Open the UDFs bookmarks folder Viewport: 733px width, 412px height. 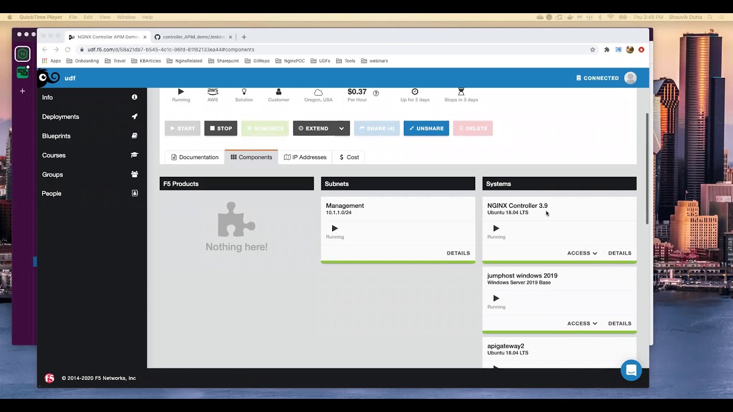click(x=320, y=61)
